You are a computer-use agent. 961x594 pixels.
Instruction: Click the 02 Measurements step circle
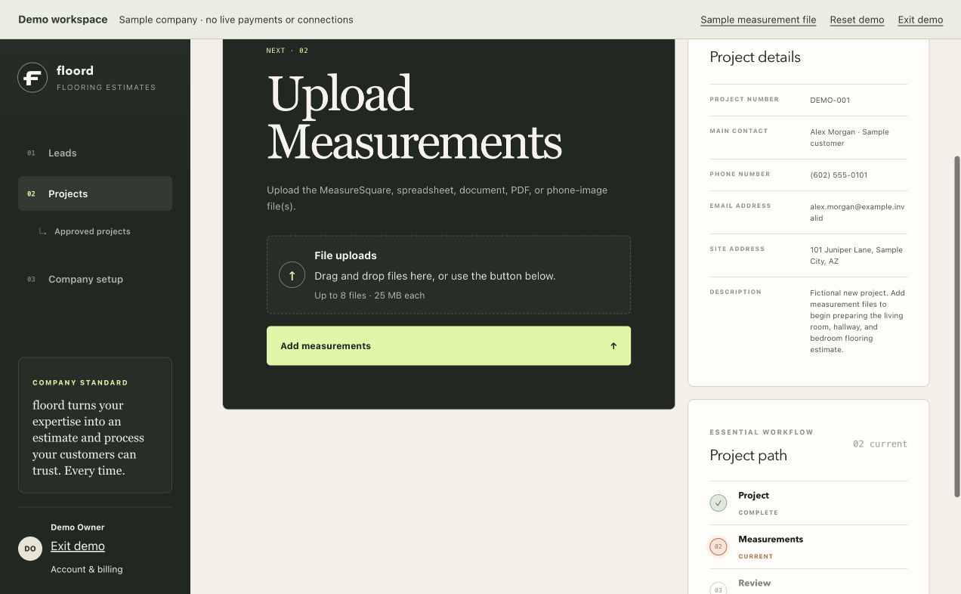[718, 546]
